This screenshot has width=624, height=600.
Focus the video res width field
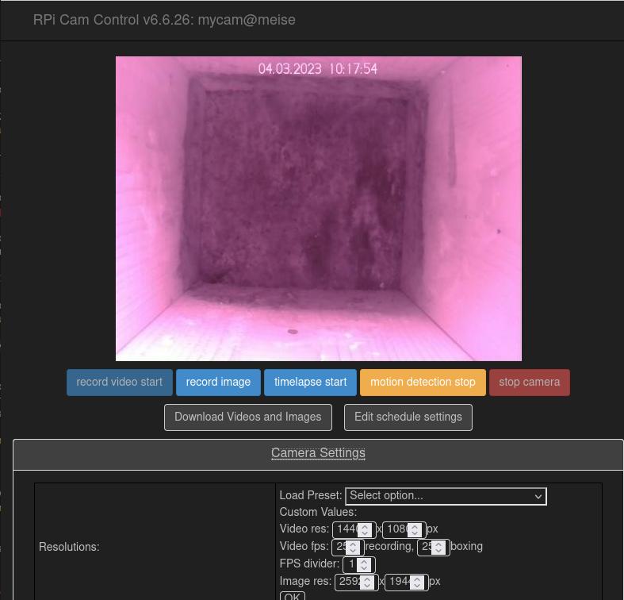pyautogui.click(x=346, y=530)
